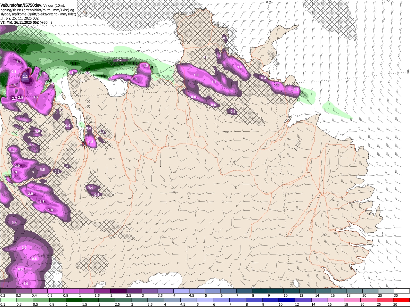Click the 1.3 snowfall value on the map
The image size is (410, 307).
point(12,150)
